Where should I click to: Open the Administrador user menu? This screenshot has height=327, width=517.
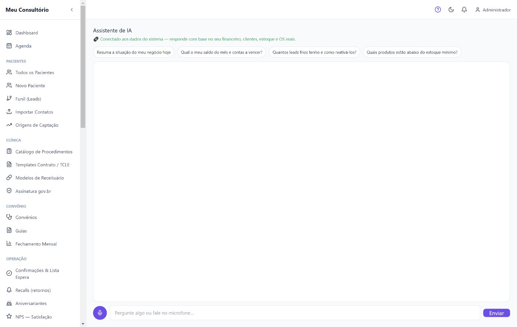click(493, 10)
